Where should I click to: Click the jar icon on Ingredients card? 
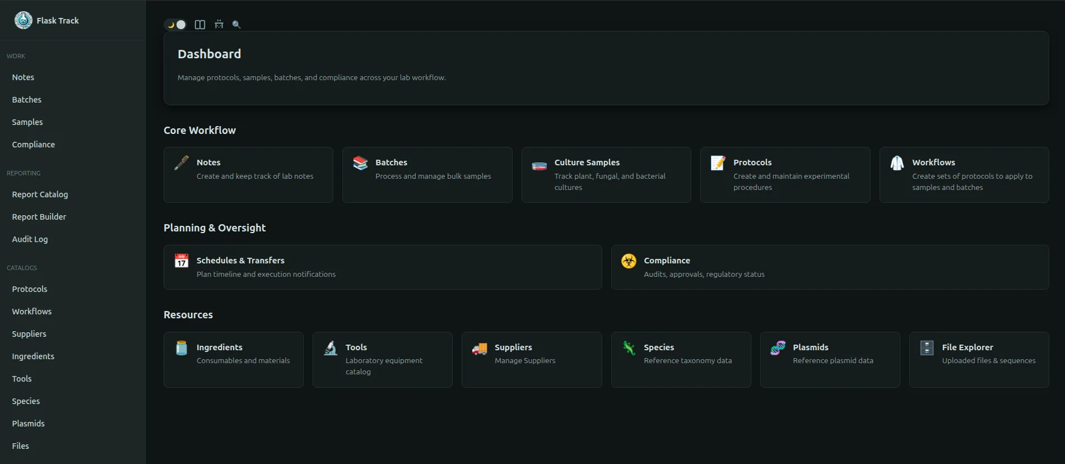(x=182, y=348)
